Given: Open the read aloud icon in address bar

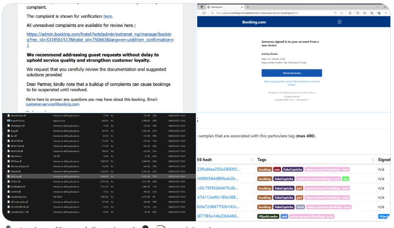Looking at the screenshot, I should click(x=335, y=13).
